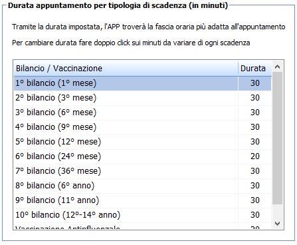Select the 7° bilancio (36° mese) row

click(x=143, y=171)
